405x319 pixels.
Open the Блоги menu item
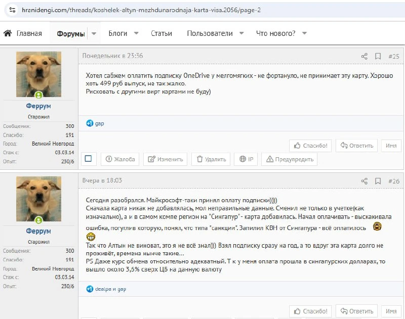[x=118, y=33]
